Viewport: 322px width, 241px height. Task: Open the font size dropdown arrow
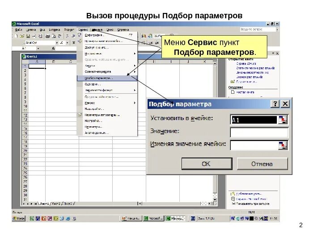click(67, 43)
